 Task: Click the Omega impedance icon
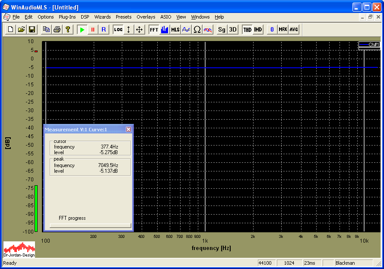click(197, 29)
